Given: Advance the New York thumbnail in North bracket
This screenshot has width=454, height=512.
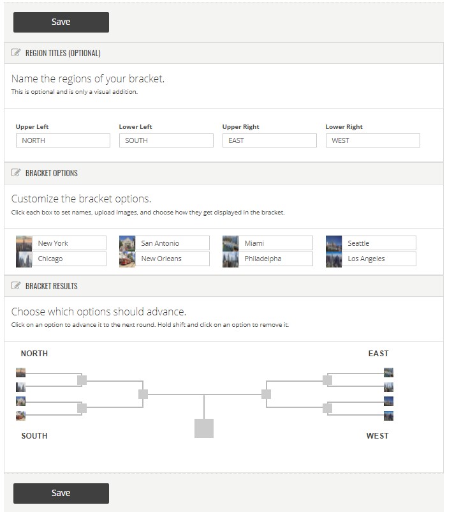Looking at the screenshot, I should 20,373.
